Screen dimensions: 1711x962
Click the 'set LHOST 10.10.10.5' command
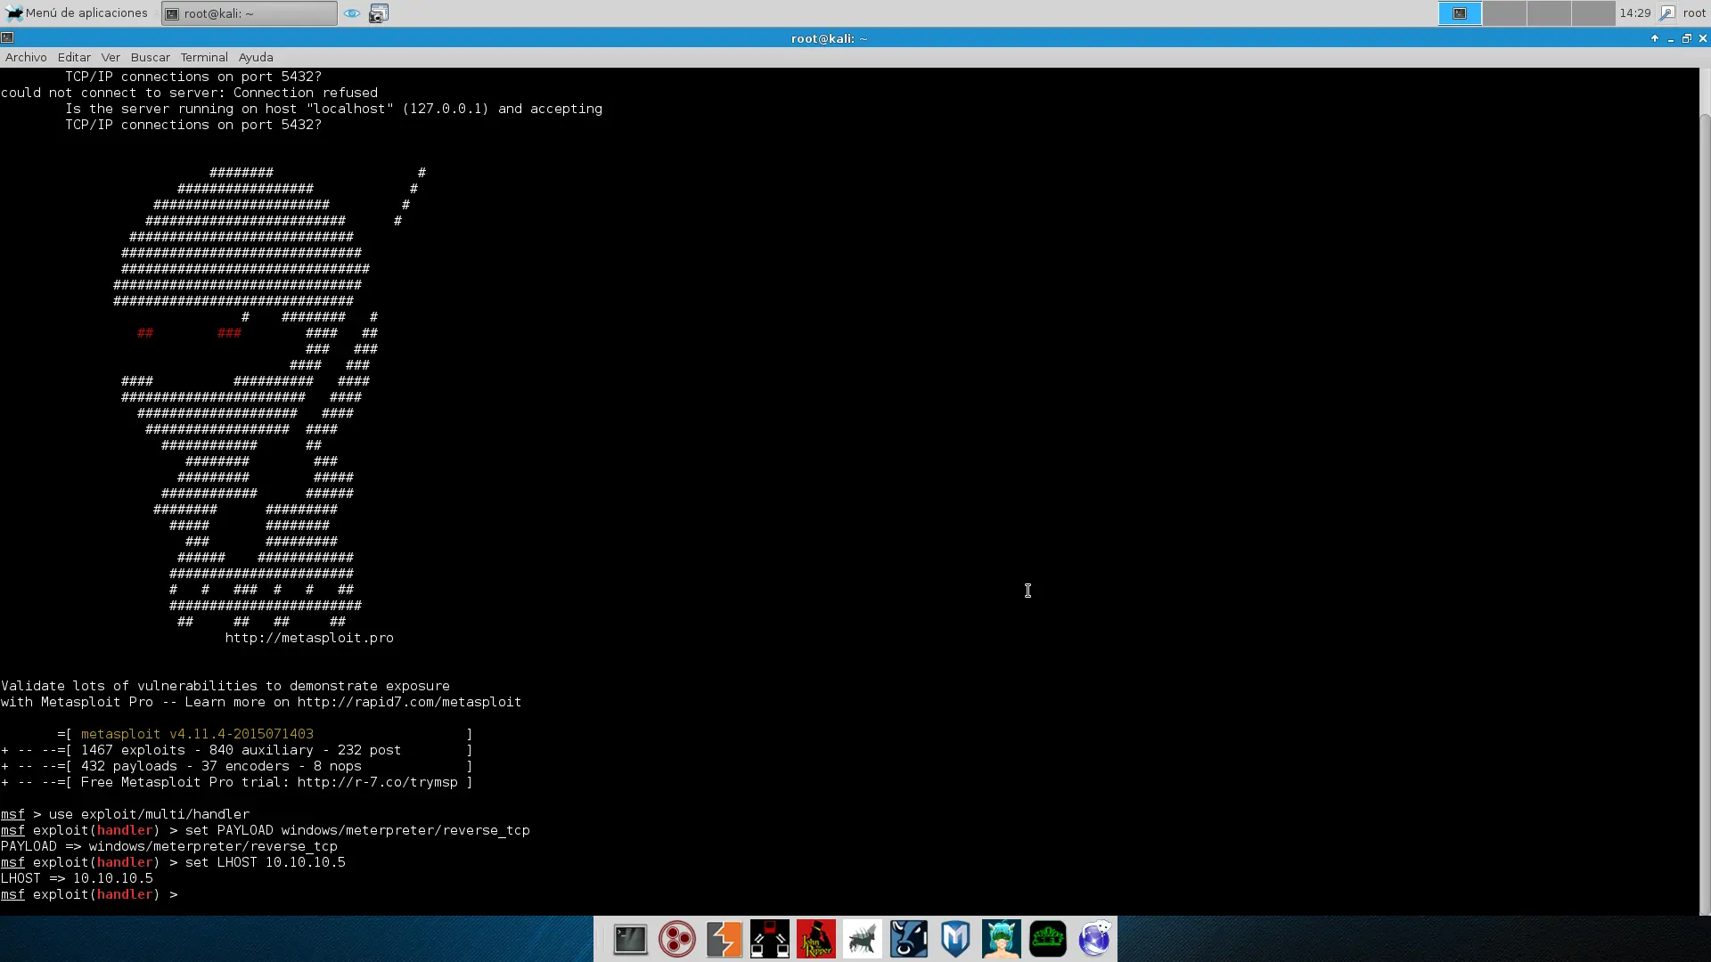[x=265, y=862]
